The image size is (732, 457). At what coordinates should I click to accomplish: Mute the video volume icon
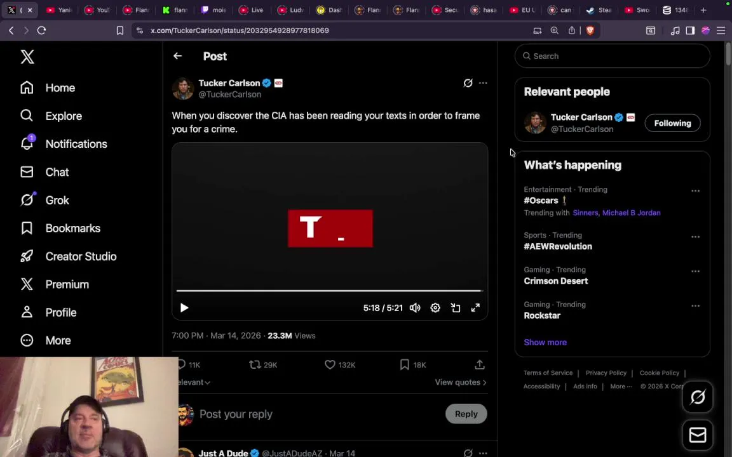click(415, 308)
